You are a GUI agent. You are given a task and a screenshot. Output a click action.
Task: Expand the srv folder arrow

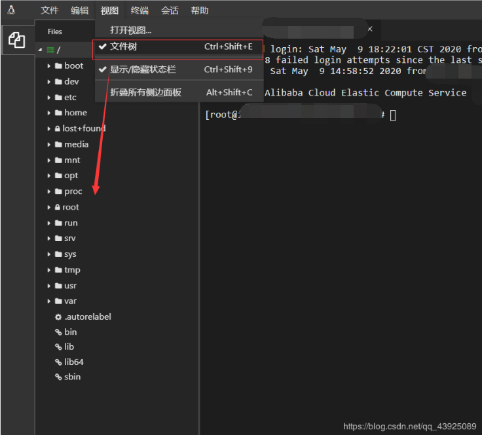tap(49, 238)
